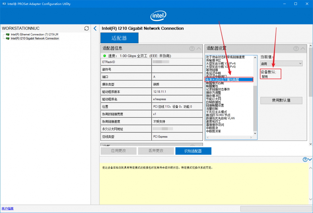Click main panel scroll-down arrow at right edge
Image resolution: width=313 pixels, height=213 pixels.
[311, 144]
